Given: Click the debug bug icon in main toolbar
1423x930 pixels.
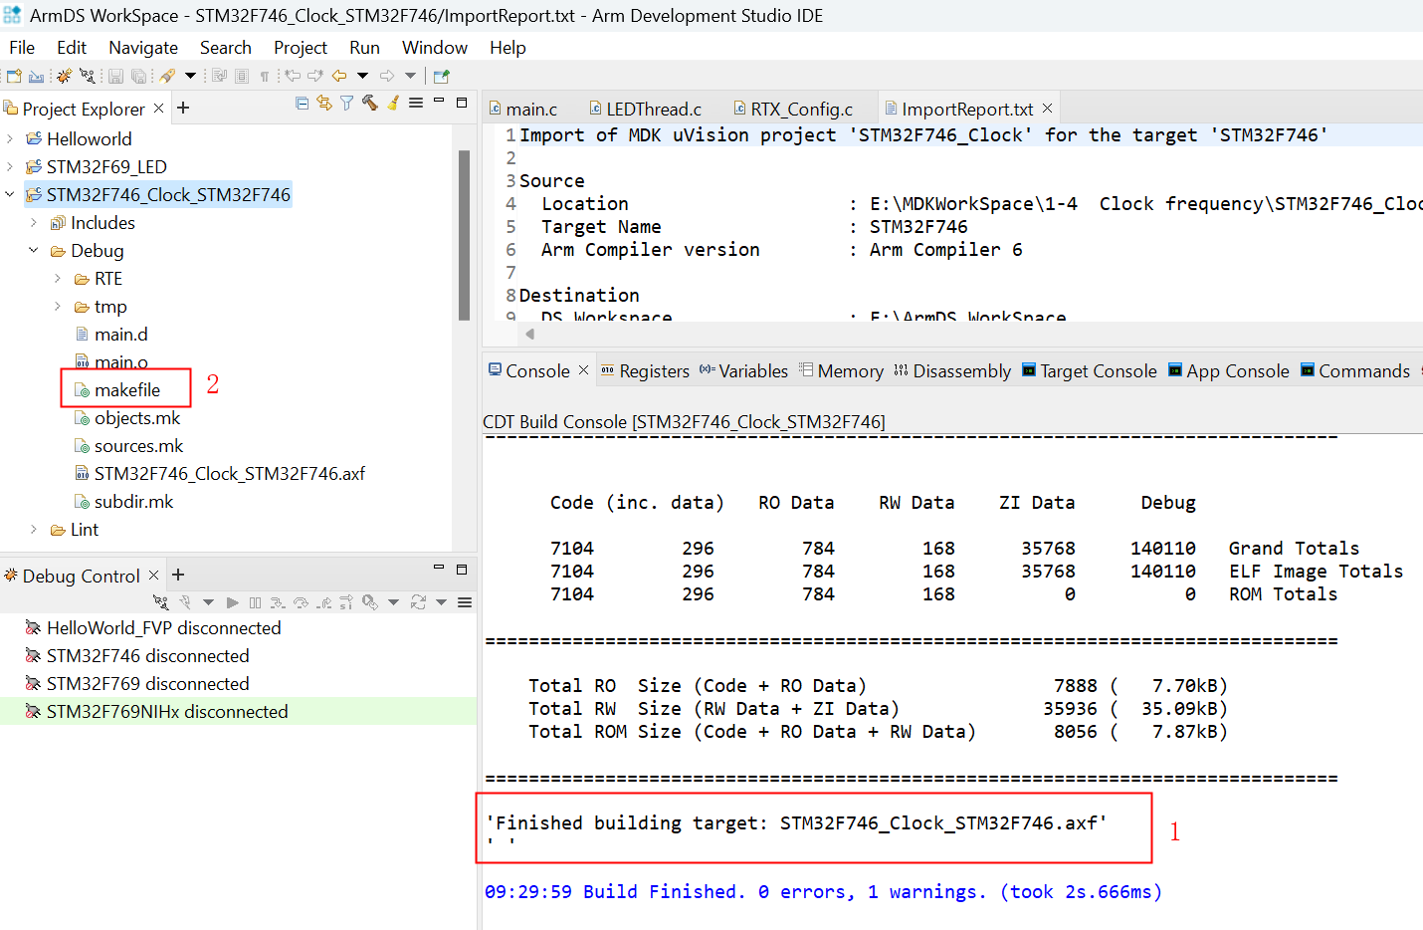Looking at the screenshot, I should point(64,76).
